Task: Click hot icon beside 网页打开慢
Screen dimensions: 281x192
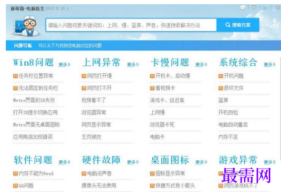Action: point(84,76)
